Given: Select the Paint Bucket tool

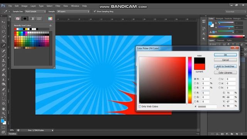Looking at the screenshot, I should tap(3, 75).
